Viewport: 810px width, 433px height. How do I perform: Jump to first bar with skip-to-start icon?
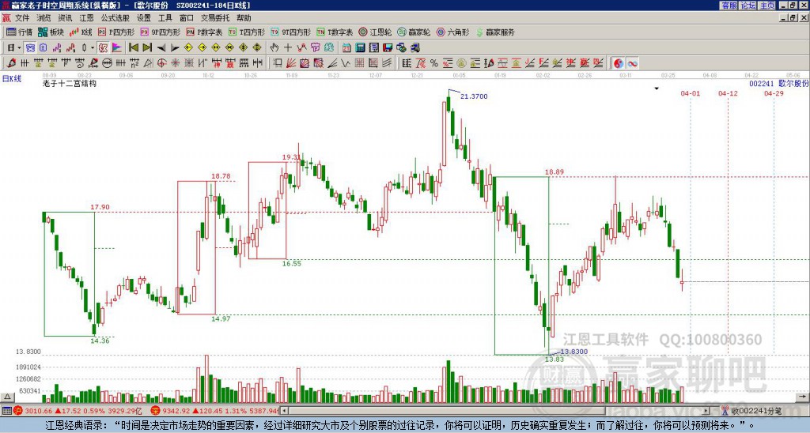click(134, 47)
